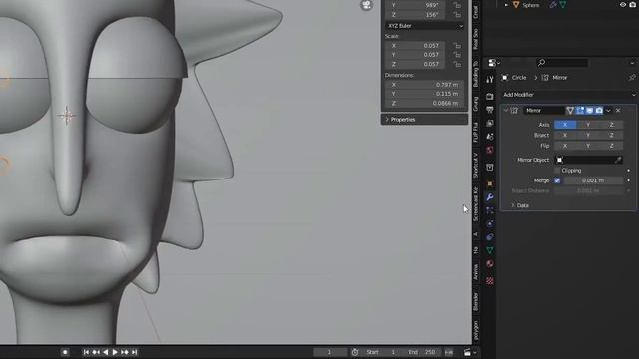Toggle the Bisect X button
Viewport: 639px width, 359px height.
pyautogui.click(x=565, y=135)
